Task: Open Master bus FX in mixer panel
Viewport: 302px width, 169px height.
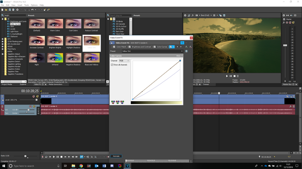Action: click(284, 22)
